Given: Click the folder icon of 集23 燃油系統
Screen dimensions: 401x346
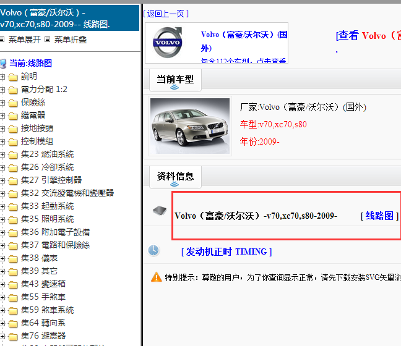Looking at the screenshot, I should point(13,154).
